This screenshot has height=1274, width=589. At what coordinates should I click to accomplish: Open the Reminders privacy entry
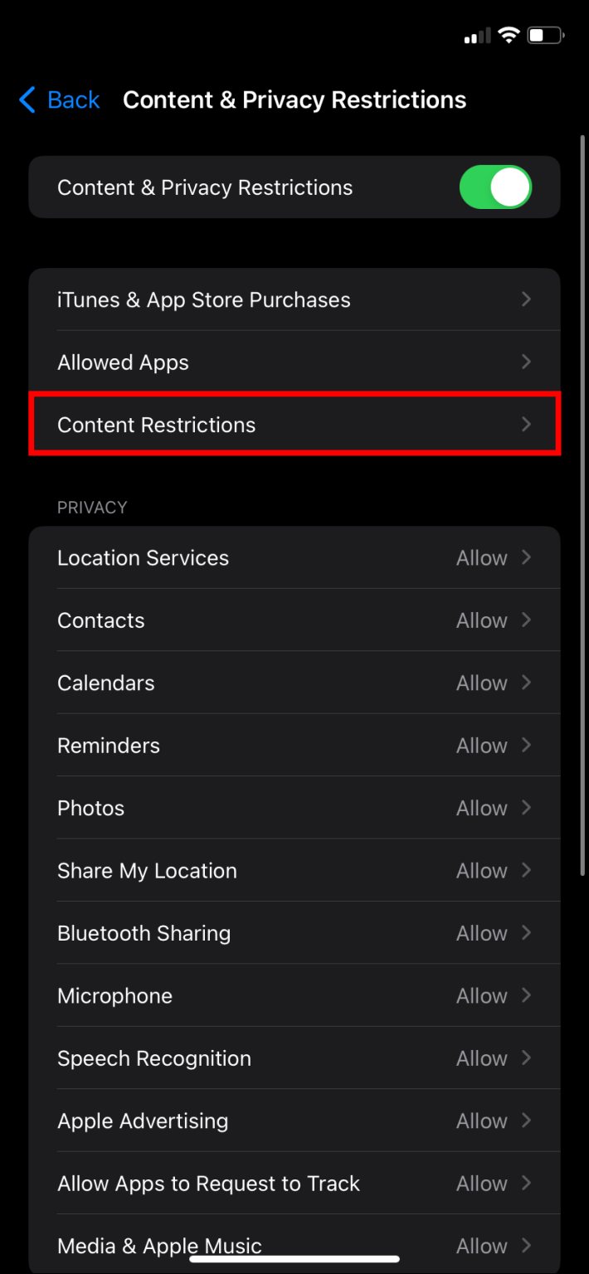[x=294, y=745]
